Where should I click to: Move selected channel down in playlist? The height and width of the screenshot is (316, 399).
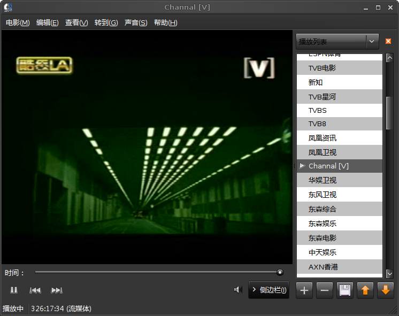click(x=386, y=290)
